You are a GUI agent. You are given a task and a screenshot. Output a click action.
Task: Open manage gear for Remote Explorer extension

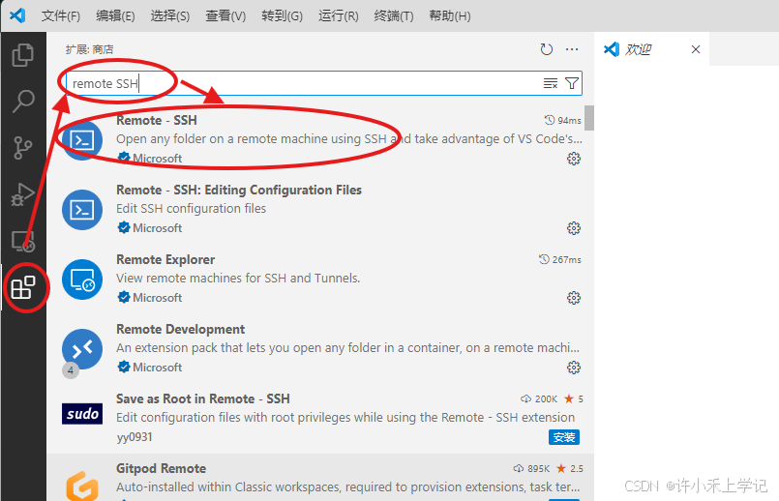(x=574, y=298)
